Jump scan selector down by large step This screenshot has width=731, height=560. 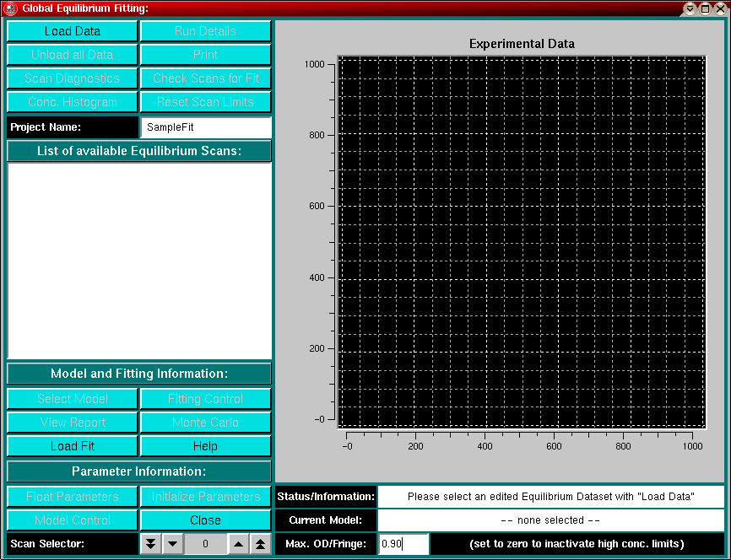(x=150, y=544)
